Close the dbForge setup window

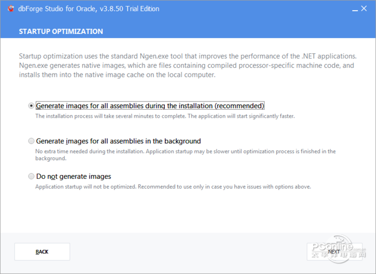[x=367, y=9]
